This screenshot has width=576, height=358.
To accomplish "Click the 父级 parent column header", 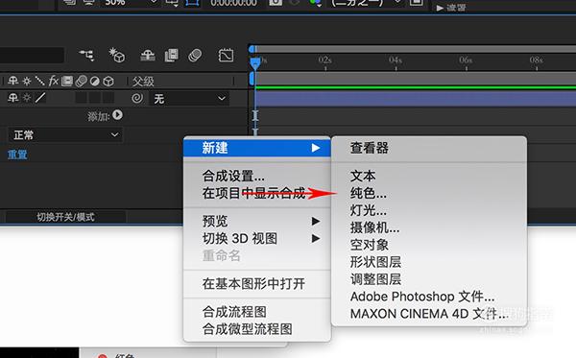I will pos(143,82).
